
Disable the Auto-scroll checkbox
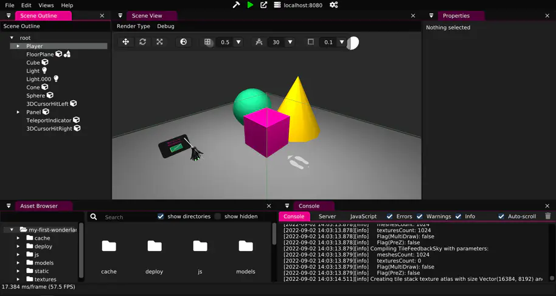click(x=501, y=216)
